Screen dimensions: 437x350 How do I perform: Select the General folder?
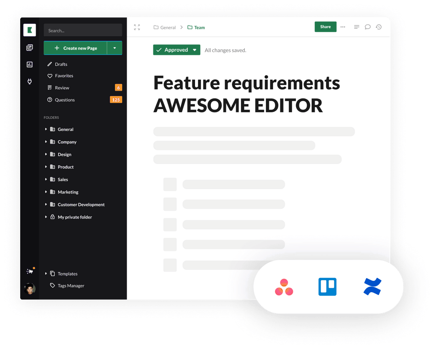(66, 129)
